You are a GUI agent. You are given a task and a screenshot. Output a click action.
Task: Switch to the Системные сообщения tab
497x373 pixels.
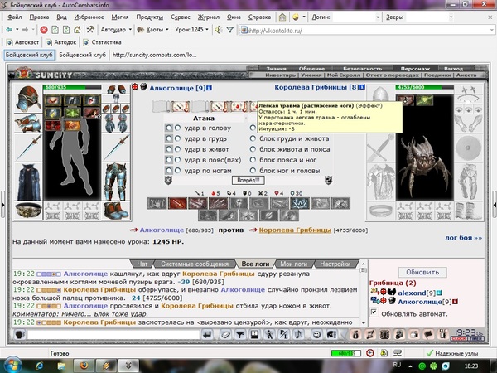(x=195, y=264)
